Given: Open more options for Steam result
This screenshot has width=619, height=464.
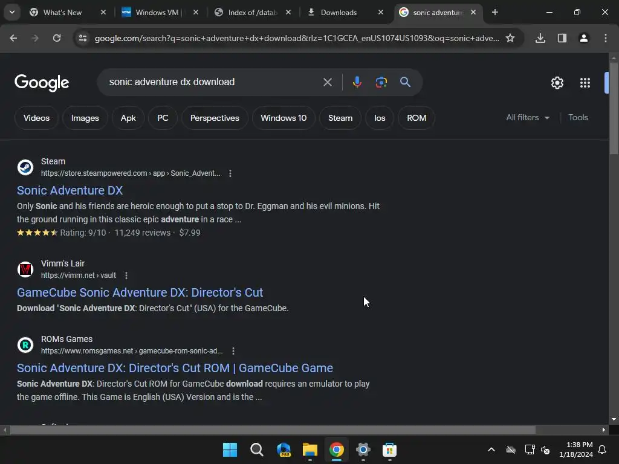Looking at the screenshot, I should [x=230, y=173].
